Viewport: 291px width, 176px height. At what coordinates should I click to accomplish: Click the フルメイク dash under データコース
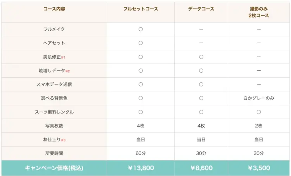(x=201, y=30)
